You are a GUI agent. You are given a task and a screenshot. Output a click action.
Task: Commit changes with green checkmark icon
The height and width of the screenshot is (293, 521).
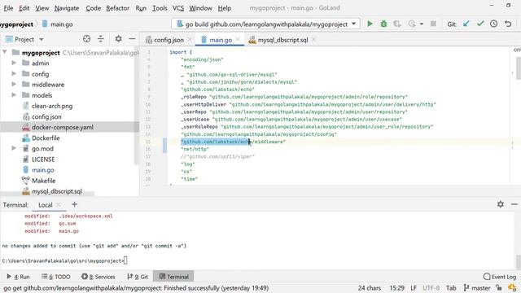[480, 24]
